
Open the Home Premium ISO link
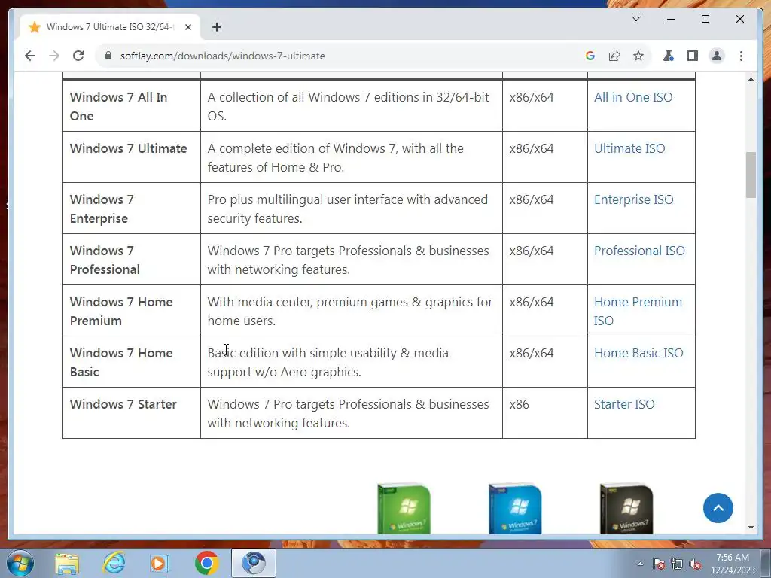tap(638, 311)
